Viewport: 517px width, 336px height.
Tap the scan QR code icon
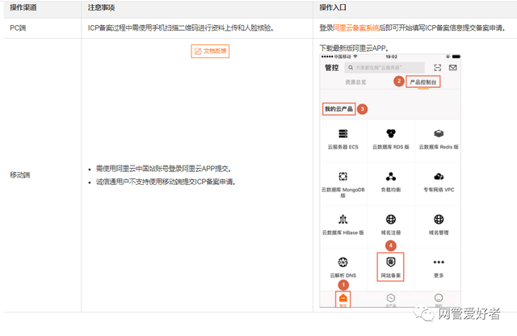click(x=437, y=68)
